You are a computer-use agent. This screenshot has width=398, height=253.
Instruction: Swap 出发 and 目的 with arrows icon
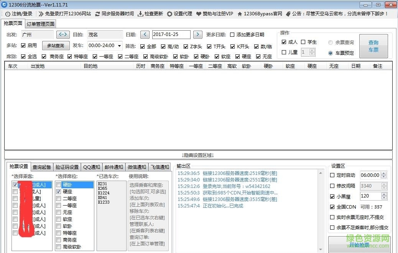[62, 34]
